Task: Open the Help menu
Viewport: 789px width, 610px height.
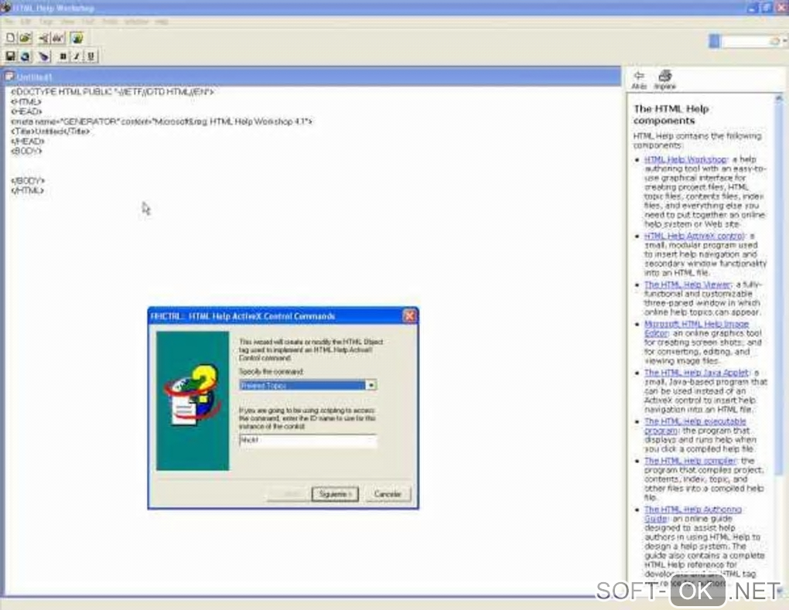Action: 162,22
